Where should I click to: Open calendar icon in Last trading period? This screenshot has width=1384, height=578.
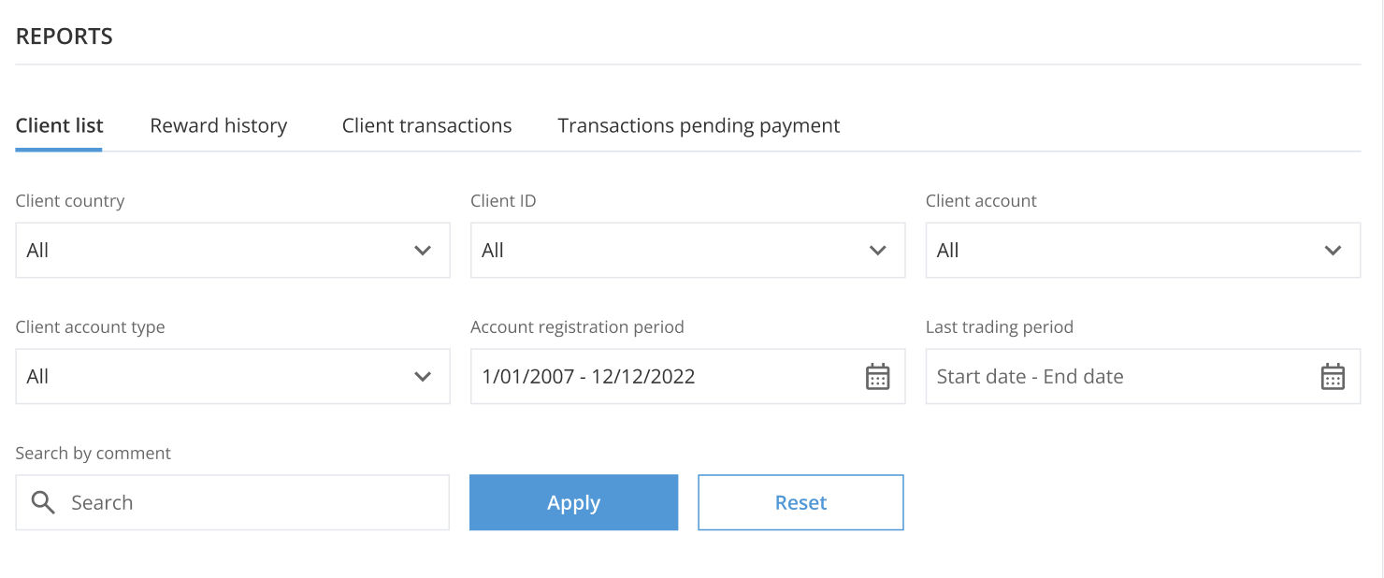[1333, 377]
